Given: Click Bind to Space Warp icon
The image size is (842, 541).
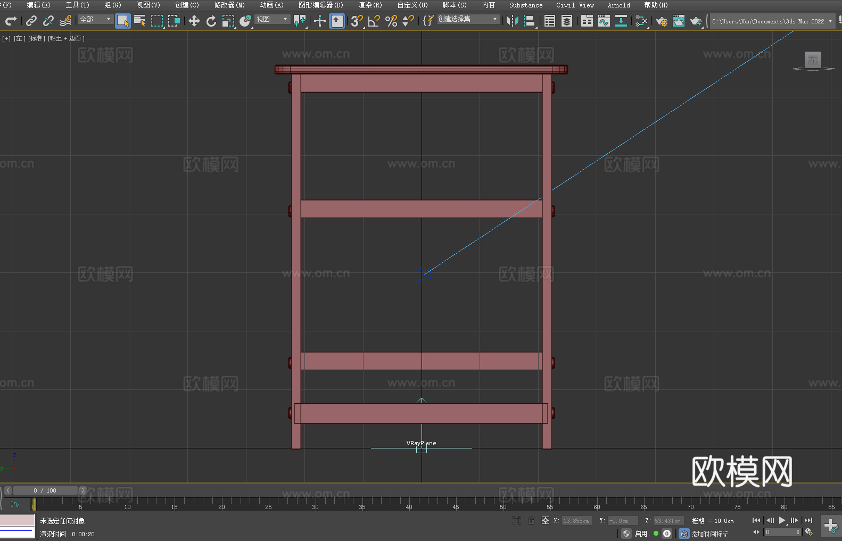Looking at the screenshot, I should coord(65,21).
